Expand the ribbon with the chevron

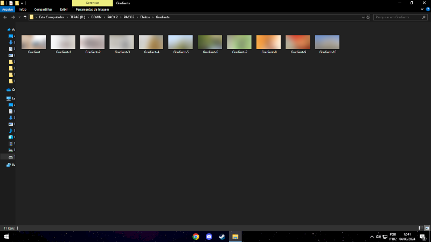click(x=420, y=9)
